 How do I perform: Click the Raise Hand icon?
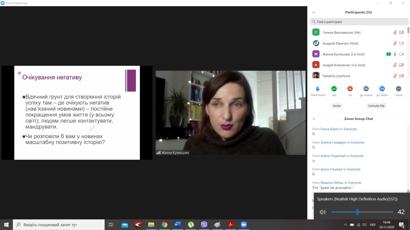click(x=318, y=89)
